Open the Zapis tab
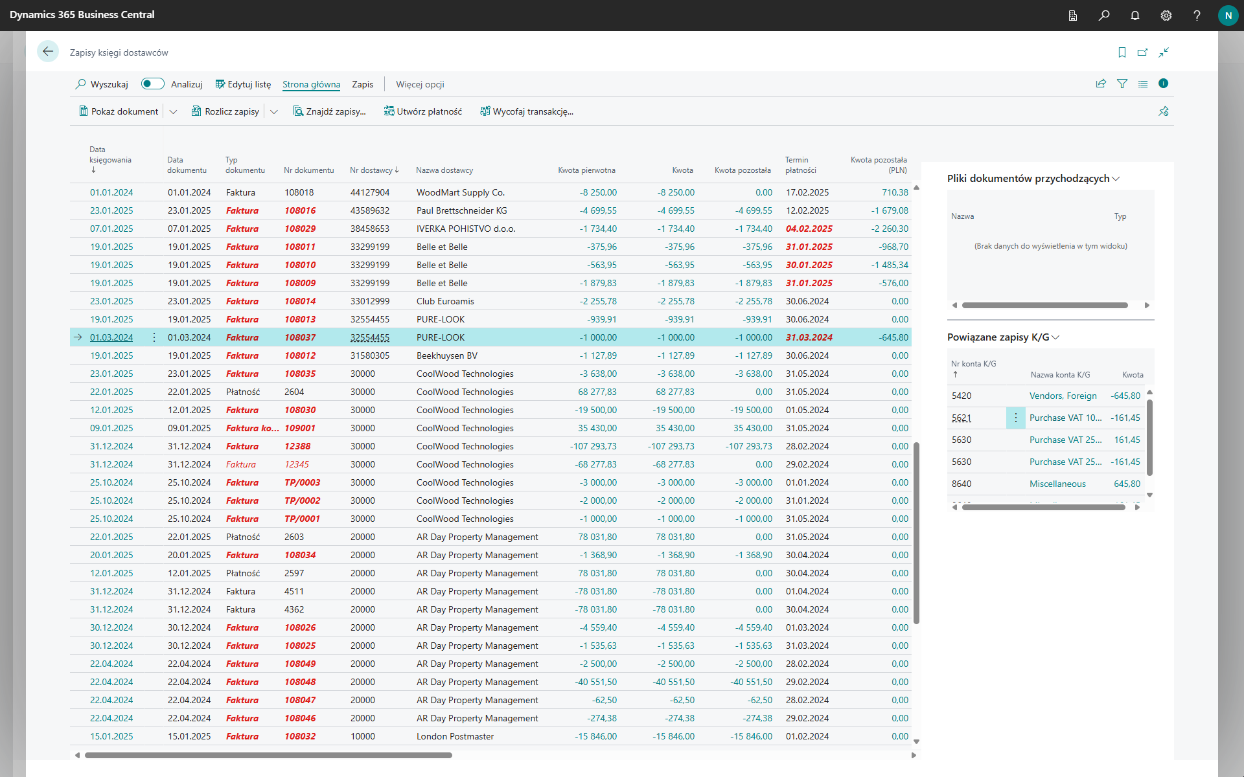This screenshot has height=777, width=1244. point(363,84)
